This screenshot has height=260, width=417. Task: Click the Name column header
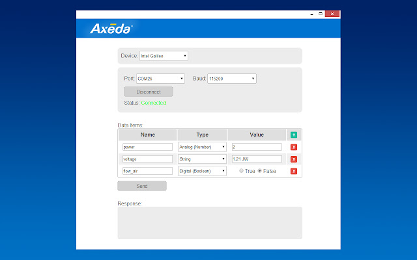[x=148, y=135]
